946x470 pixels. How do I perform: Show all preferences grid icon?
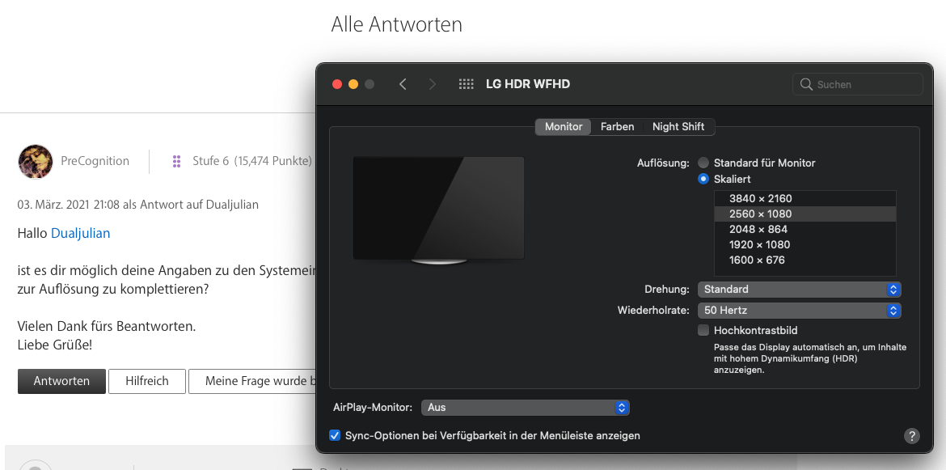tap(467, 84)
